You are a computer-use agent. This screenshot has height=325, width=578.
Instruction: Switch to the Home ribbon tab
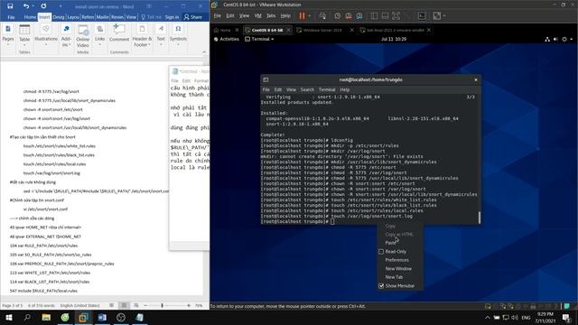click(30, 17)
